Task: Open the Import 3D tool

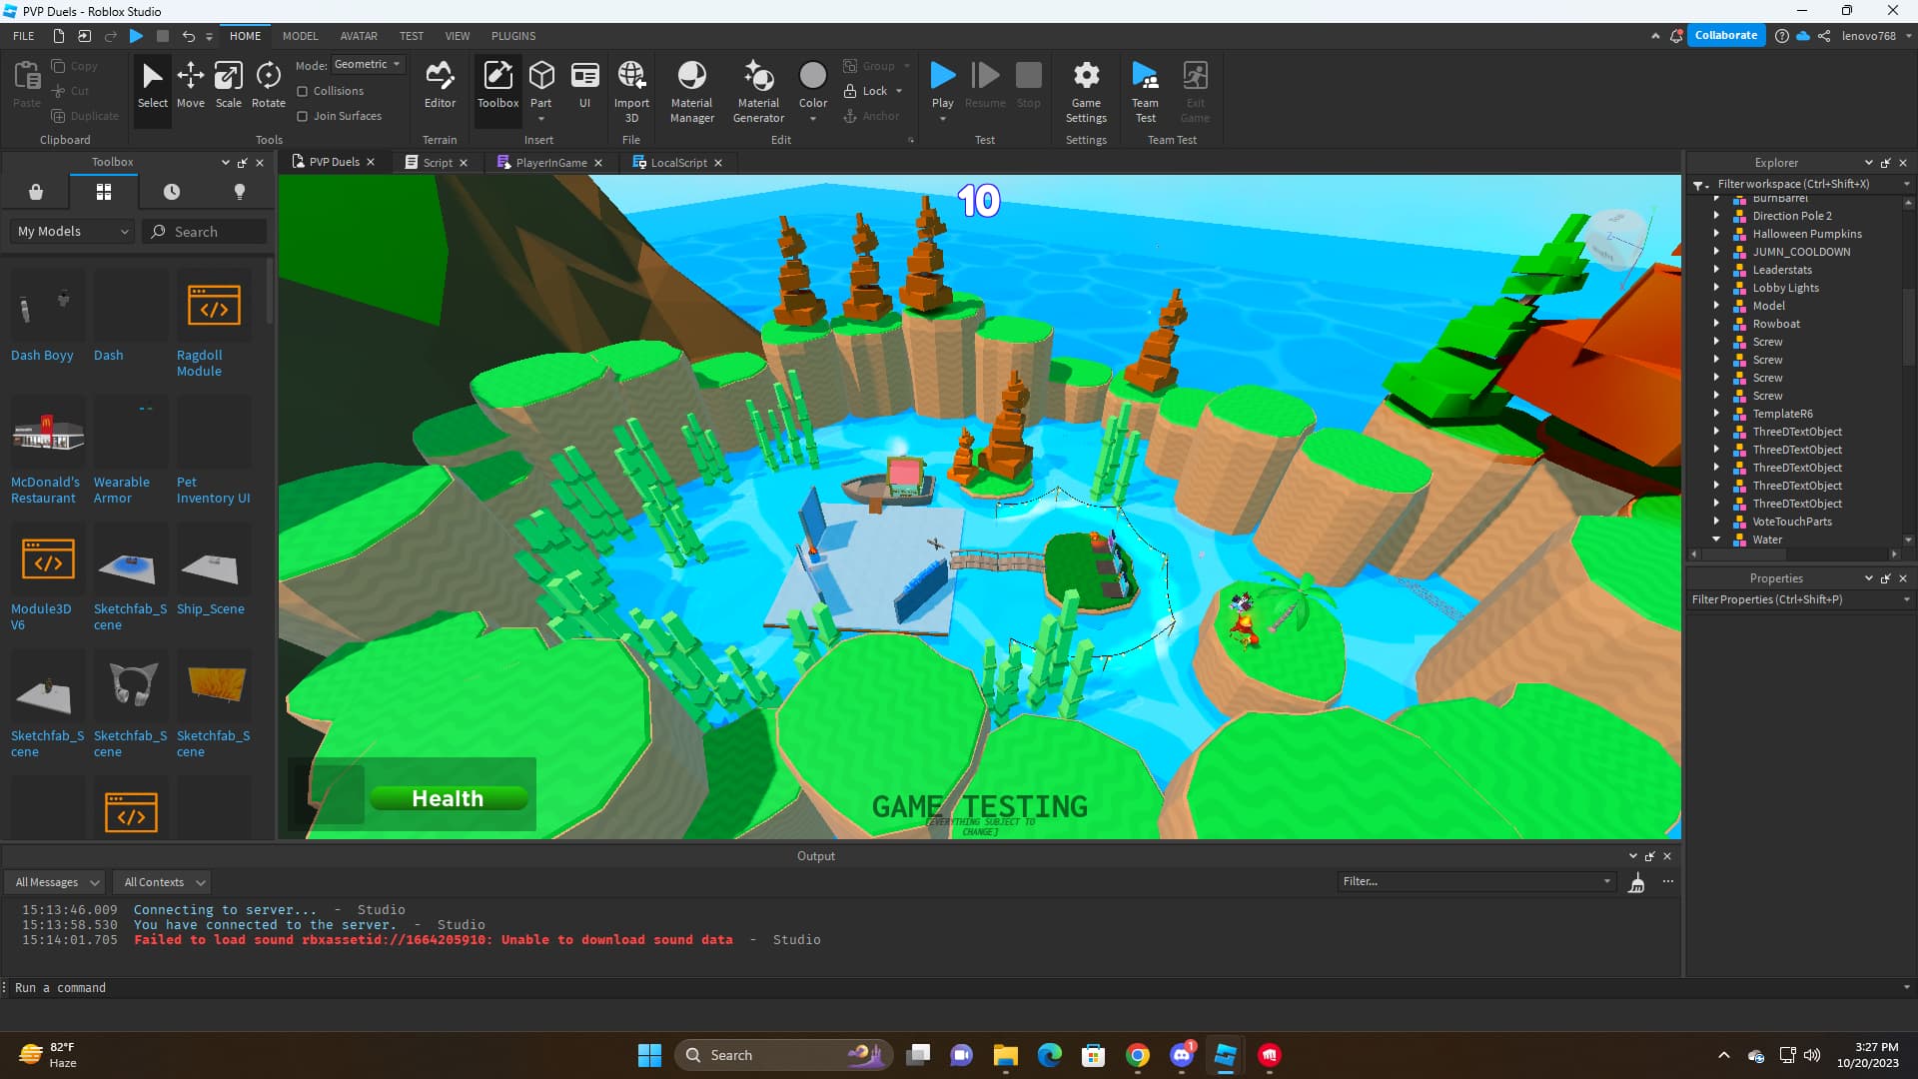Action: [631, 90]
